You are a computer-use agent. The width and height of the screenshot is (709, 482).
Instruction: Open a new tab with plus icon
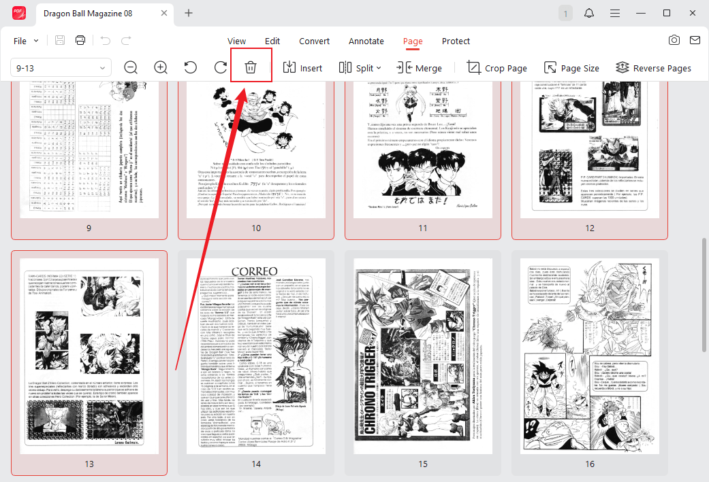click(189, 13)
